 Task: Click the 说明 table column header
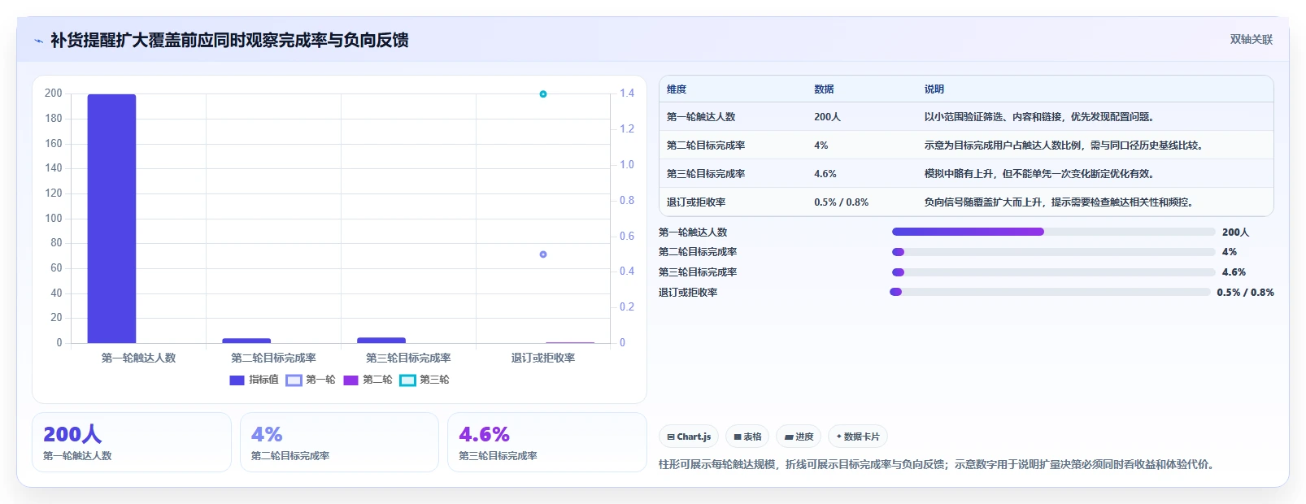tap(934, 89)
